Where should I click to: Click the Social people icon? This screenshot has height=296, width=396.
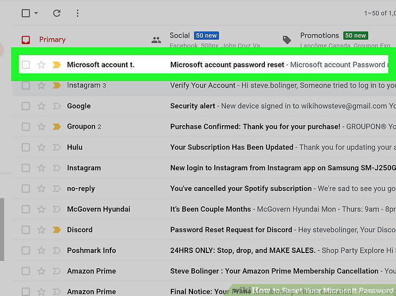click(156, 40)
